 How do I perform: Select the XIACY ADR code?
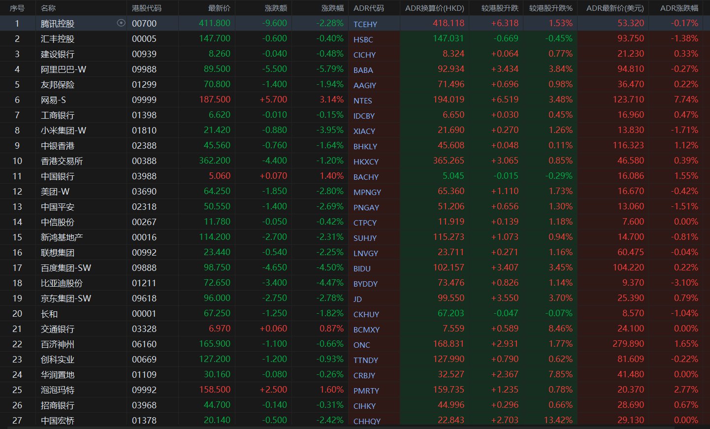pos(364,131)
